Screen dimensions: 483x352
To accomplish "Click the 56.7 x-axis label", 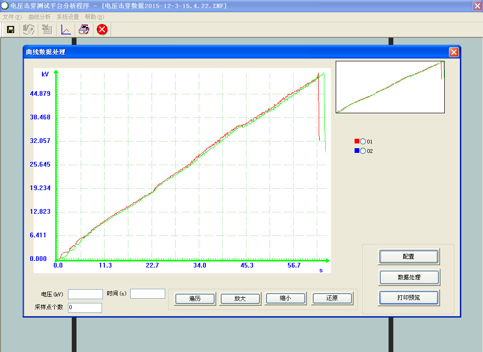I will [294, 266].
